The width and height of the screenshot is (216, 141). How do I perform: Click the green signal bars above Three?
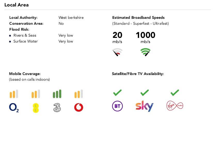[57, 94]
